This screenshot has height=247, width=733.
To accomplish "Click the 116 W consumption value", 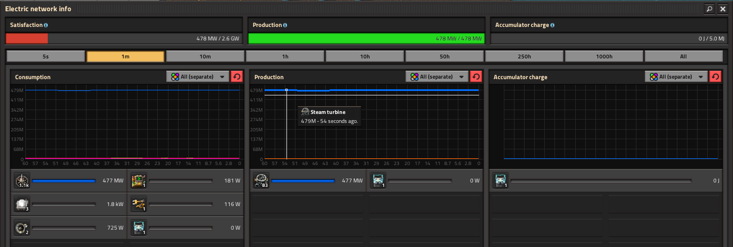I will coord(232,204).
